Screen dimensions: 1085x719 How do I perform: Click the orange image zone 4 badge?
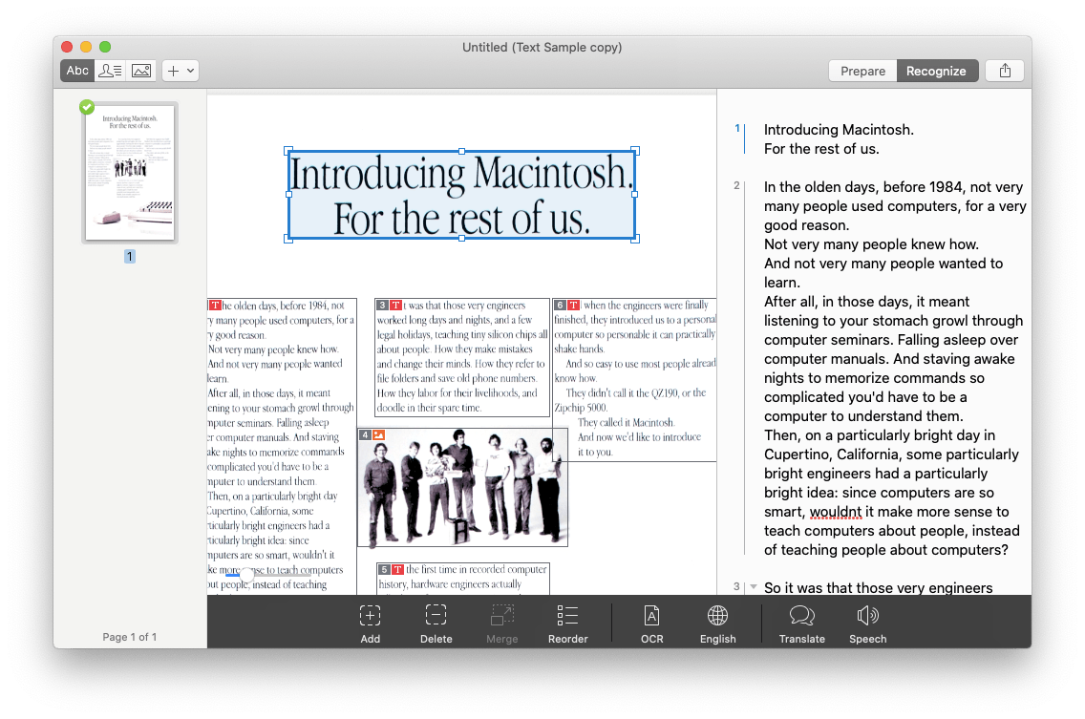(x=379, y=435)
